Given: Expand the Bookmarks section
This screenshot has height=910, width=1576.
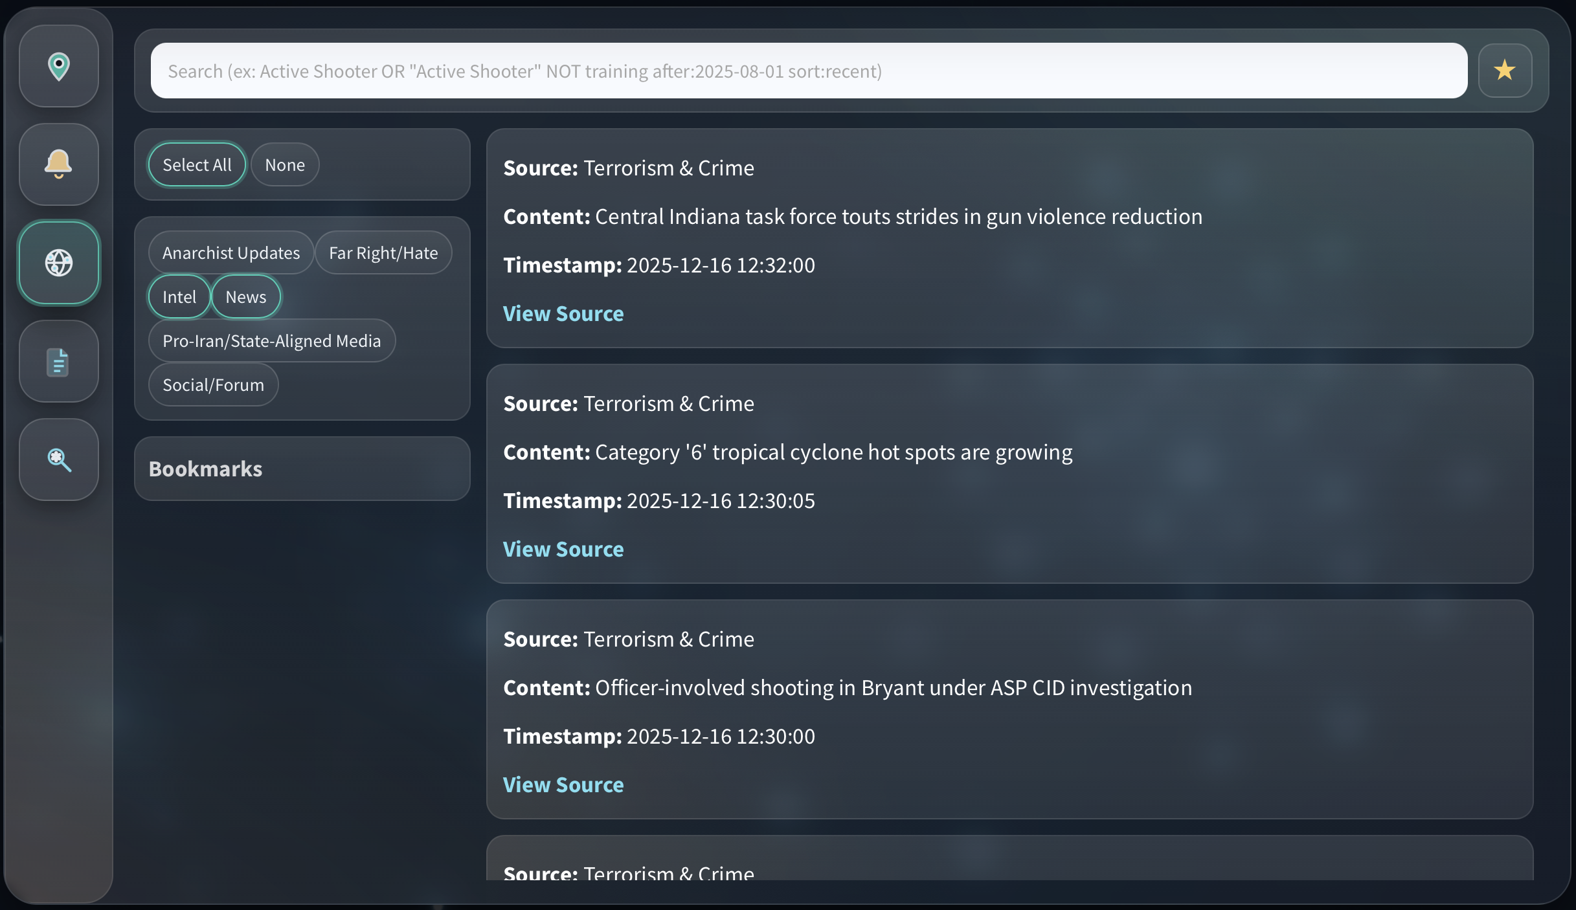Looking at the screenshot, I should (x=205, y=469).
